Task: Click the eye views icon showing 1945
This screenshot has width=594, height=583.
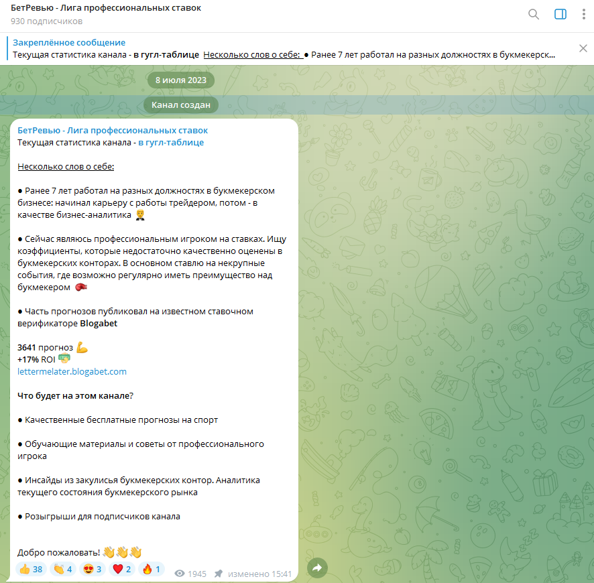Action: click(180, 574)
